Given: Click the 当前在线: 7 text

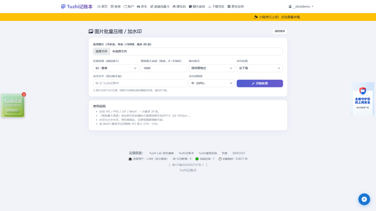Looking at the screenshot, I should (x=207, y=159).
